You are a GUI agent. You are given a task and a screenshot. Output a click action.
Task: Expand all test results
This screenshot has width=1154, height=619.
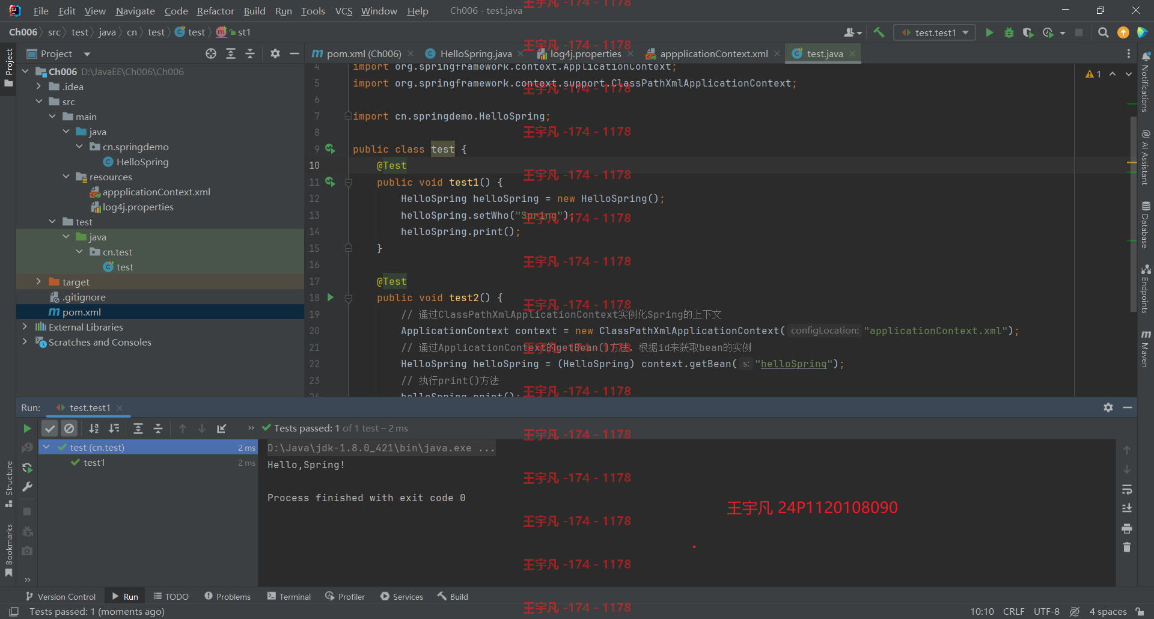pos(138,428)
